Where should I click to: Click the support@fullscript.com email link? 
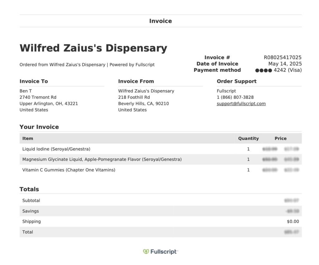pos(241,103)
